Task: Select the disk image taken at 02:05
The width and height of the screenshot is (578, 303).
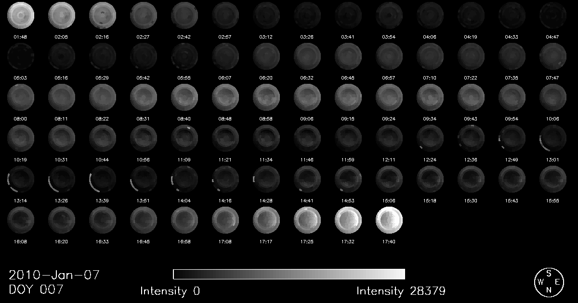Action: 61,15
